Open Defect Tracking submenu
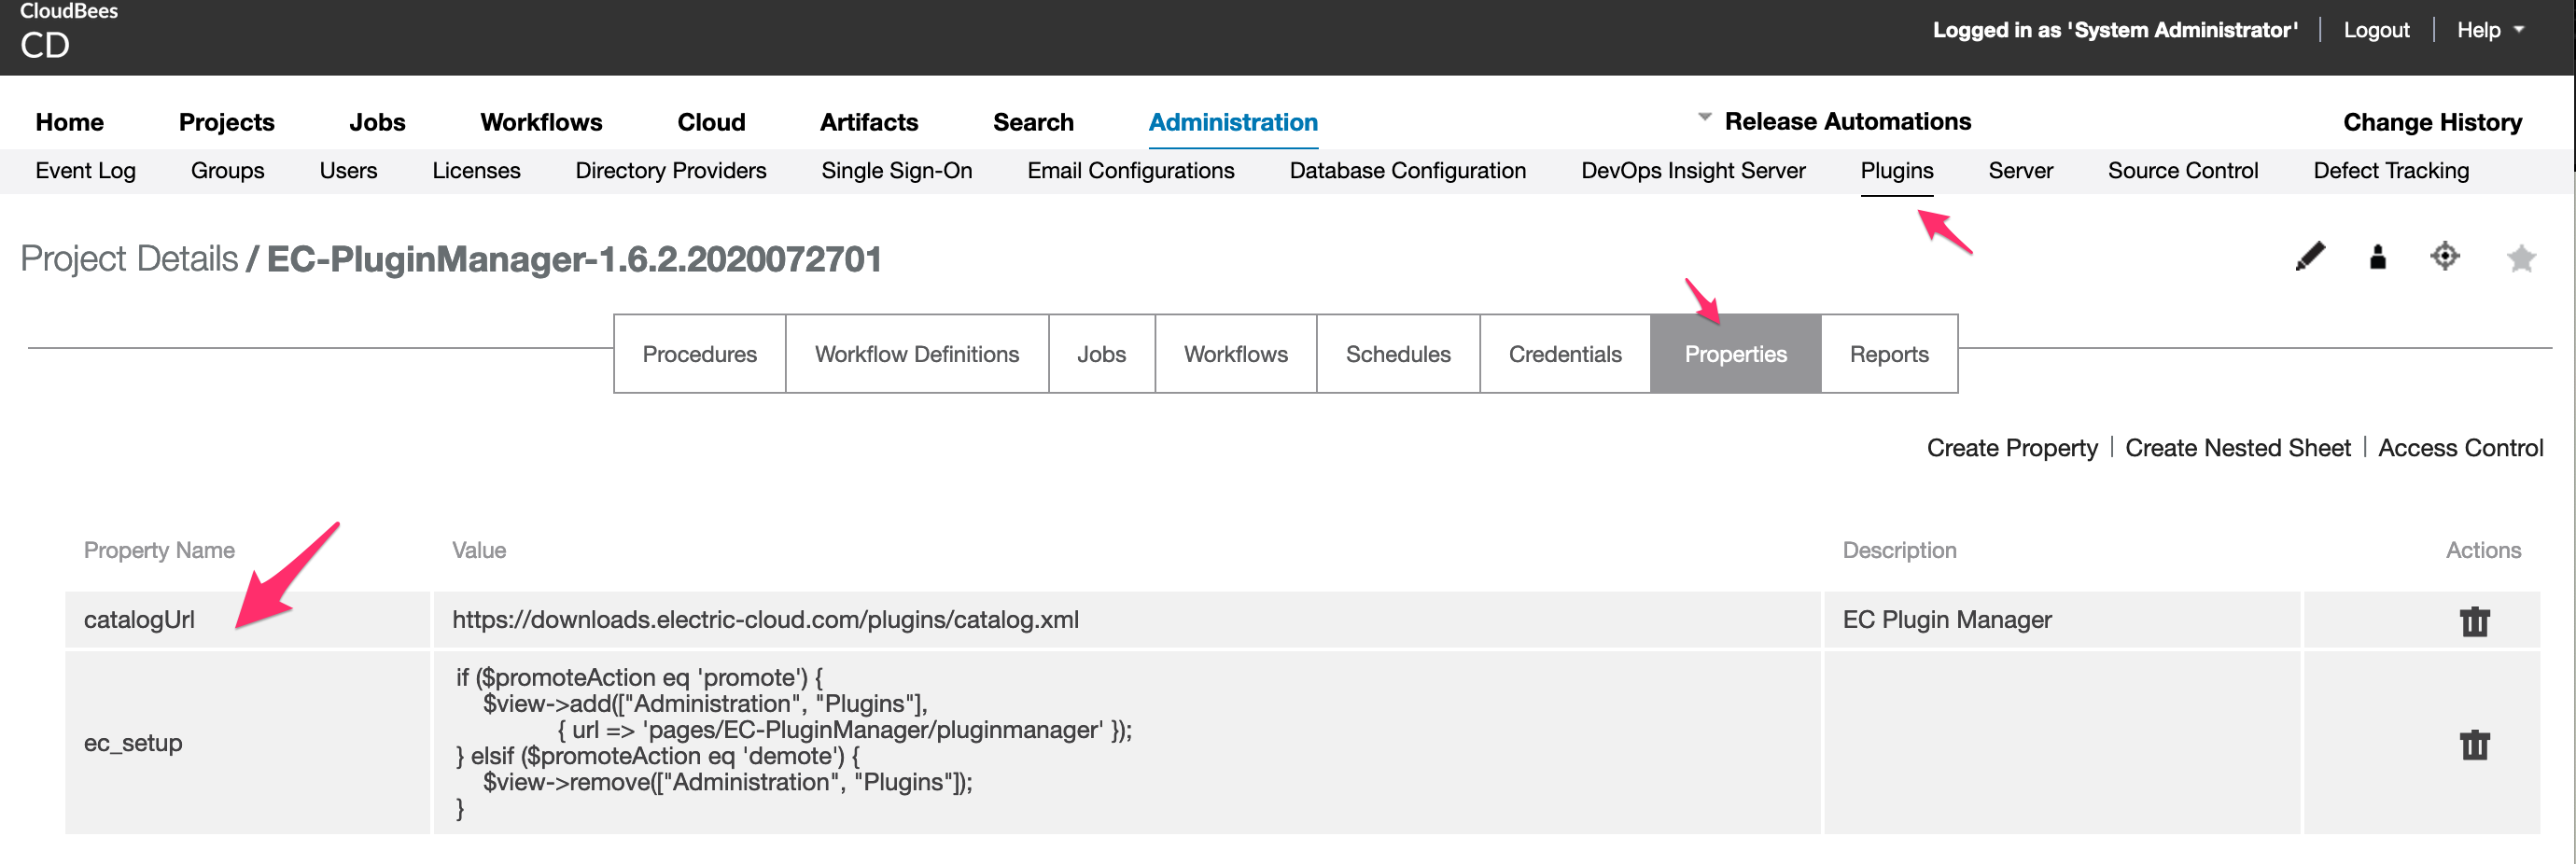 point(2390,171)
